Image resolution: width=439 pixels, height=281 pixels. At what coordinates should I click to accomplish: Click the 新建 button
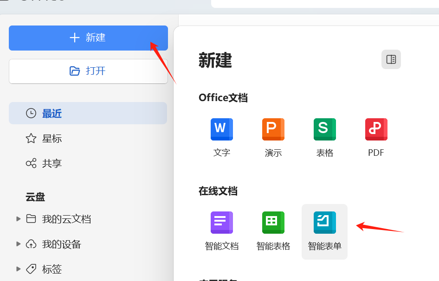(x=88, y=38)
